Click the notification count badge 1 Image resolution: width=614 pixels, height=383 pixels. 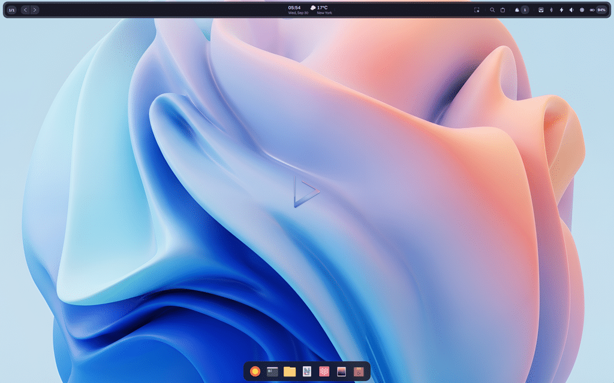tap(525, 10)
